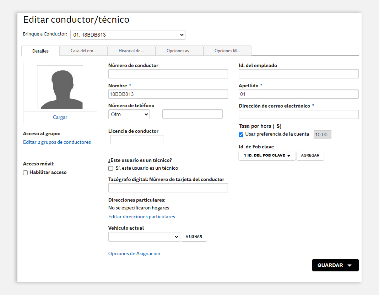The width and height of the screenshot is (379, 295).
Task: Click the Id. del empleado field
Action: click(x=298, y=74)
